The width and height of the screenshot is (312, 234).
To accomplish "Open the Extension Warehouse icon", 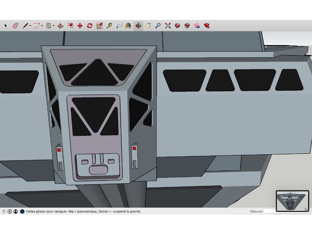I will [x=187, y=26].
